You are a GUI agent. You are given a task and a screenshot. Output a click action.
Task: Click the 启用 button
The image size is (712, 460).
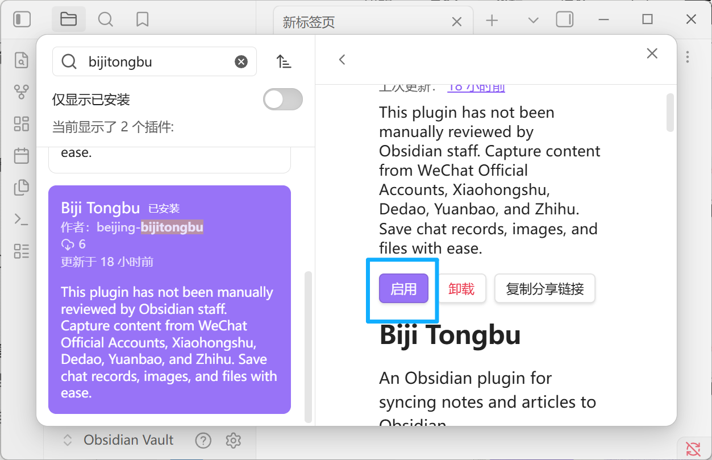[403, 289]
